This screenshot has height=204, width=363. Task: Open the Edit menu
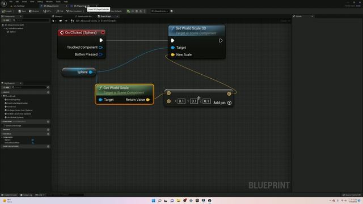17,2
